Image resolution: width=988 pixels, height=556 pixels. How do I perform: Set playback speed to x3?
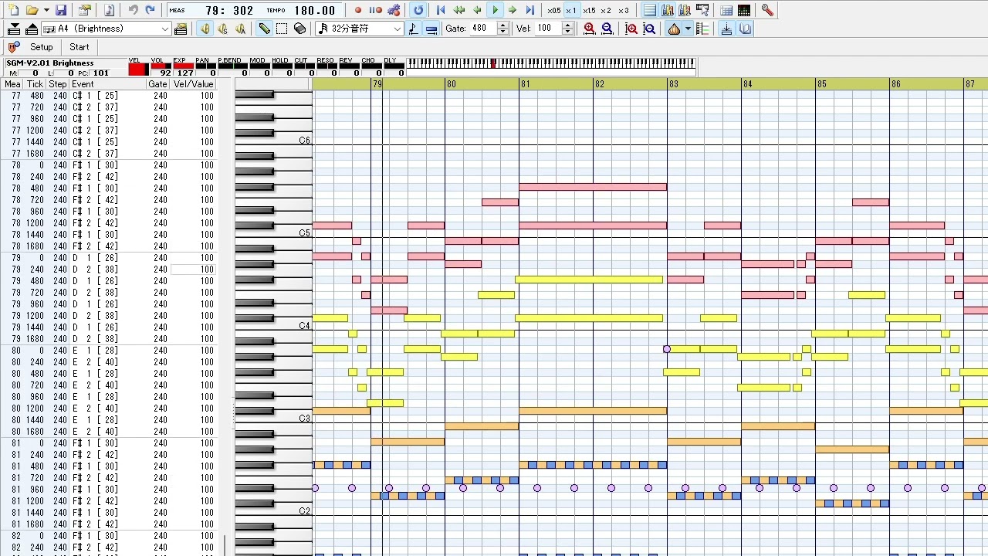[x=624, y=10]
